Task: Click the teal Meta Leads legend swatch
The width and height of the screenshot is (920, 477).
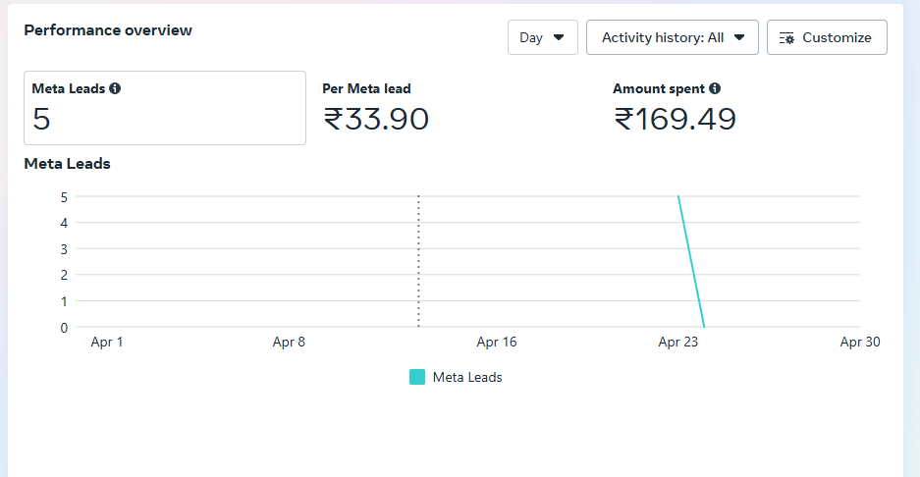Action: pos(417,377)
